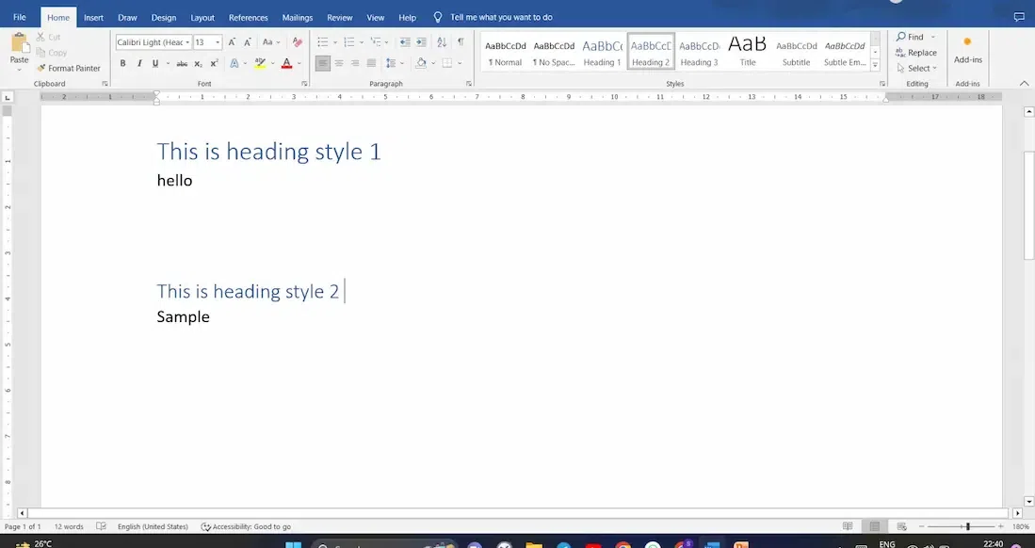Apply borders to the paragraph
This screenshot has height=548, width=1035.
[x=447, y=63]
